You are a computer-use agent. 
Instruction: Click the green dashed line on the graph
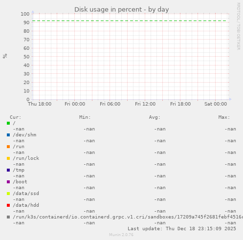[x=129, y=21]
